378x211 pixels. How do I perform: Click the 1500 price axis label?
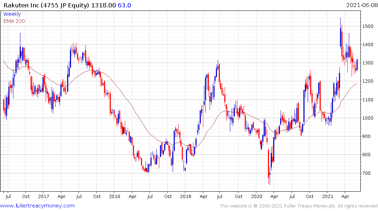click(368, 26)
